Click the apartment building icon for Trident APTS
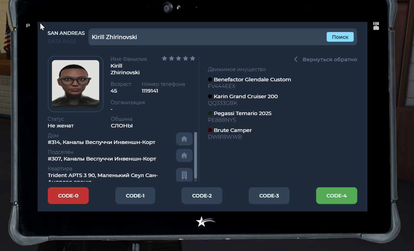Viewport: 414px width, 251px height. 184,175
